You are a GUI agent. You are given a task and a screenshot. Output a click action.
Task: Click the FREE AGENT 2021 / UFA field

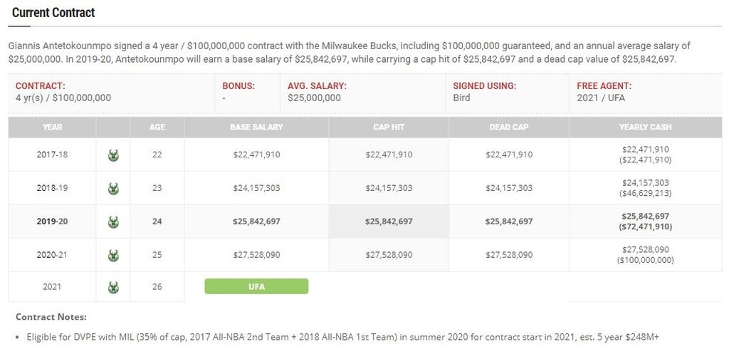coord(604,92)
